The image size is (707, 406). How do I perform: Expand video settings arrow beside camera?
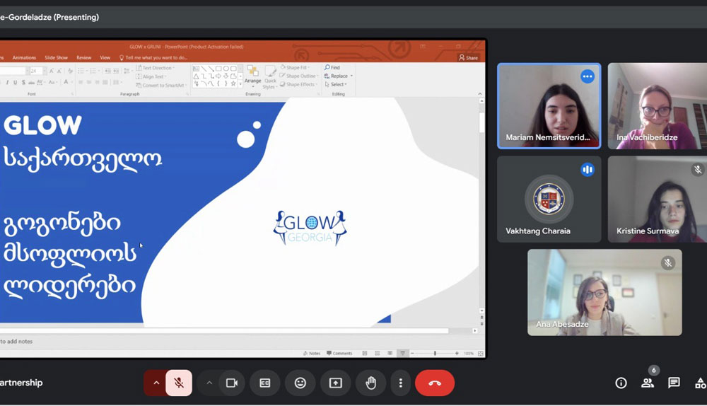click(x=209, y=383)
